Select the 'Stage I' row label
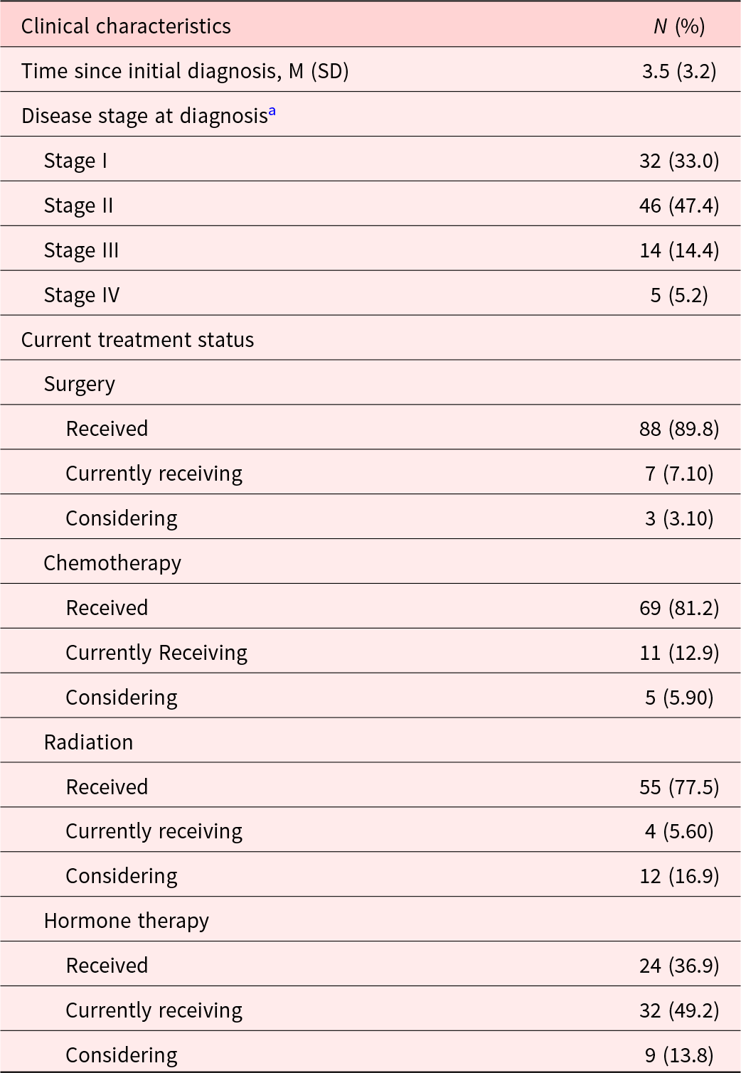 pyautogui.click(x=75, y=161)
